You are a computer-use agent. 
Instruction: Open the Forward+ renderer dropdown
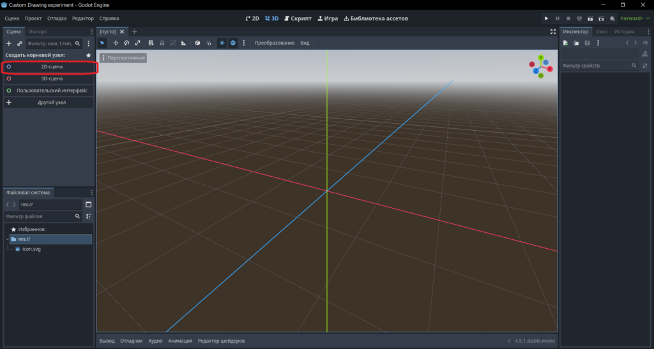[635, 19]
